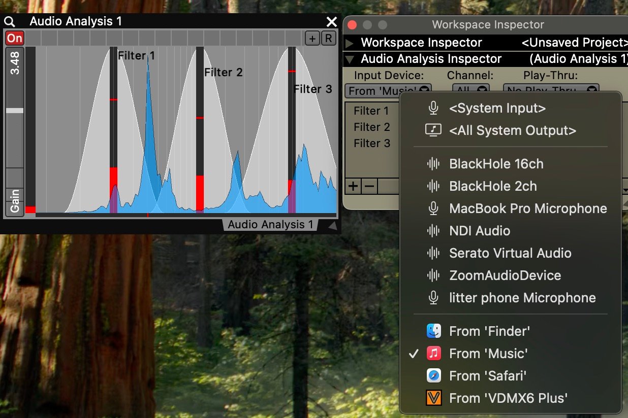Collapse the Audio Analysis Inspector section
The height and width of the screenshot is (418, 628).
[x=350, y=59]
